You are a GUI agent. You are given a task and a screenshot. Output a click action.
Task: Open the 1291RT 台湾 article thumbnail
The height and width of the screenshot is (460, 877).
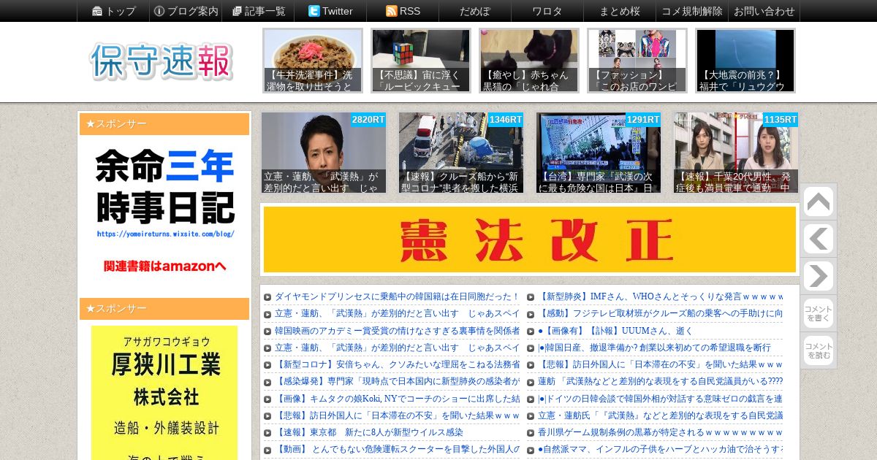[599, 153]
